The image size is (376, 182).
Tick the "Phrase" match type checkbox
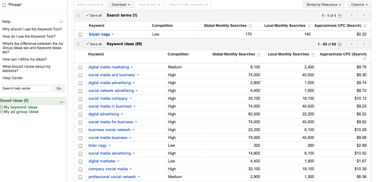click(4, 5)
